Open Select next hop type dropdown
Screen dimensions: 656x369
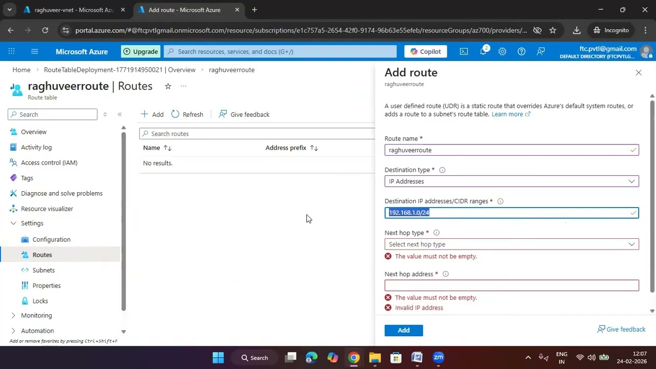(511, 244)
